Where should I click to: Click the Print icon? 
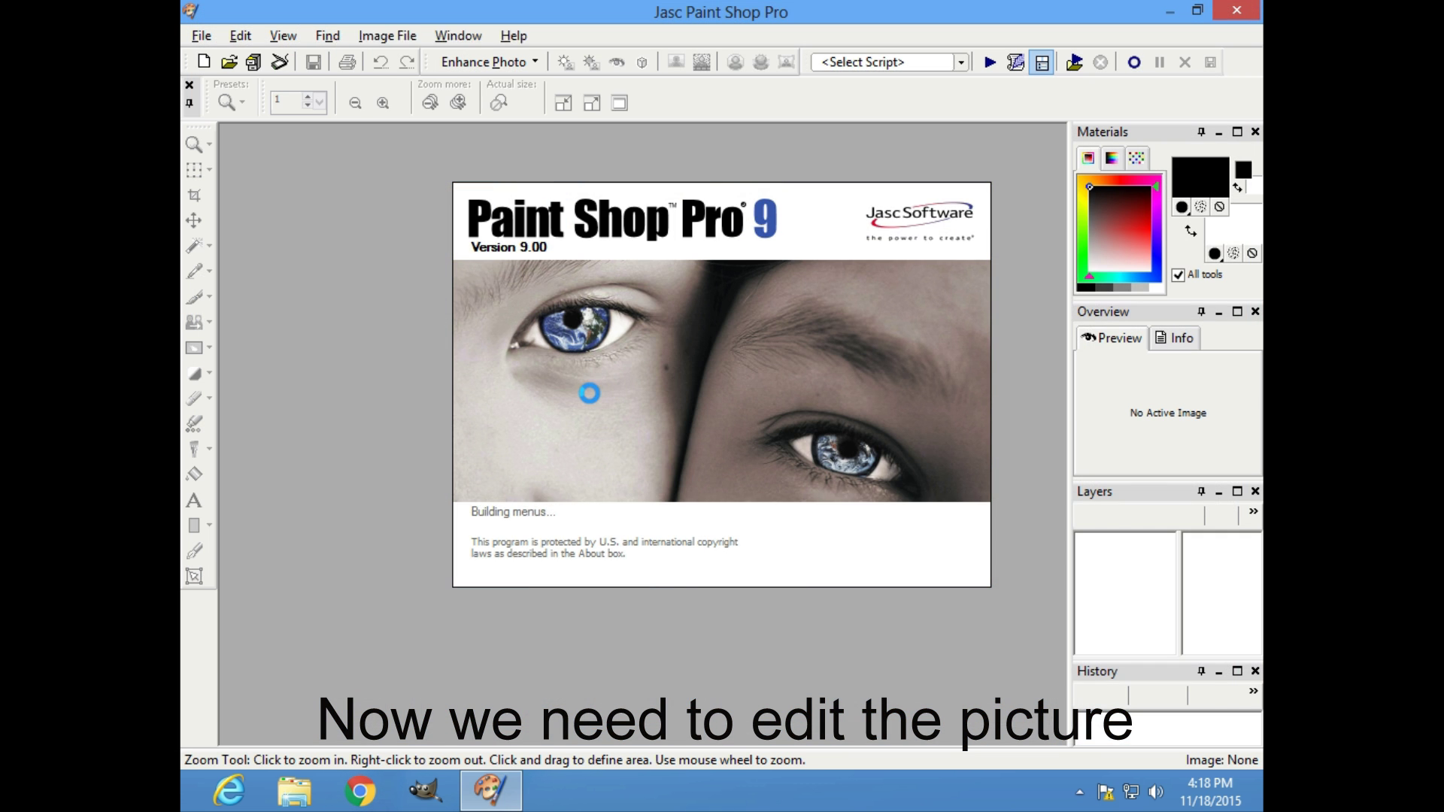click(347, 62)
